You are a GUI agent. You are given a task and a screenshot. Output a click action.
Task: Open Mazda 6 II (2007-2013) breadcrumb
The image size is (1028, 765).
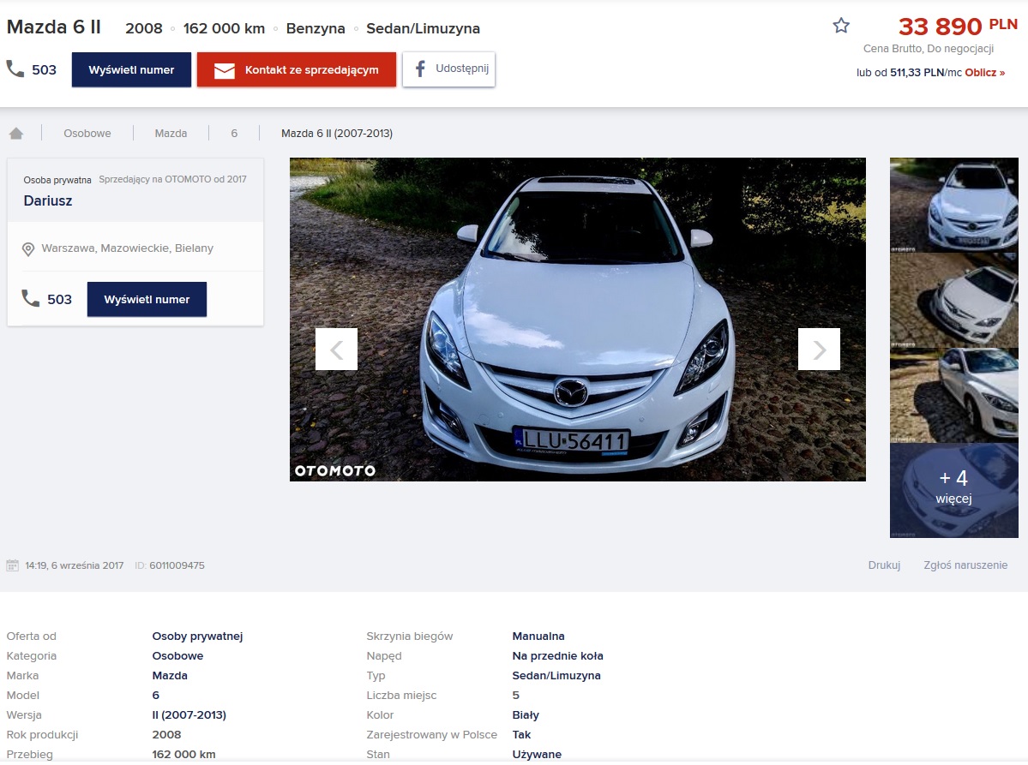click(337, 133)
